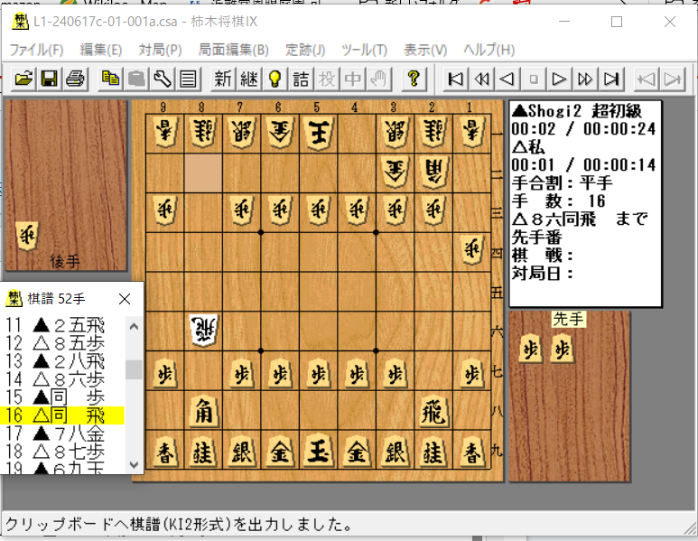This screenshot has height=541, width=698.
Task: Start a new game with 新 button
Action: click(222, 79)
